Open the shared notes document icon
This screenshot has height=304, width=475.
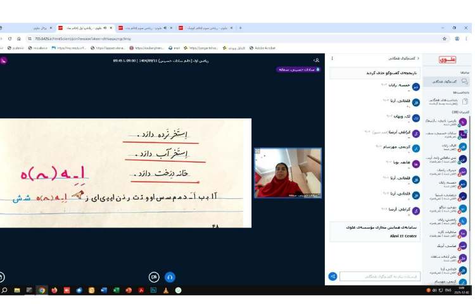tap(465, 101)
